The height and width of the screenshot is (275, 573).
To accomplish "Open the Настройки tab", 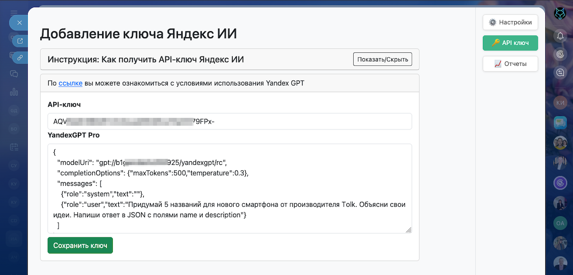I will [x=510, y=22].
